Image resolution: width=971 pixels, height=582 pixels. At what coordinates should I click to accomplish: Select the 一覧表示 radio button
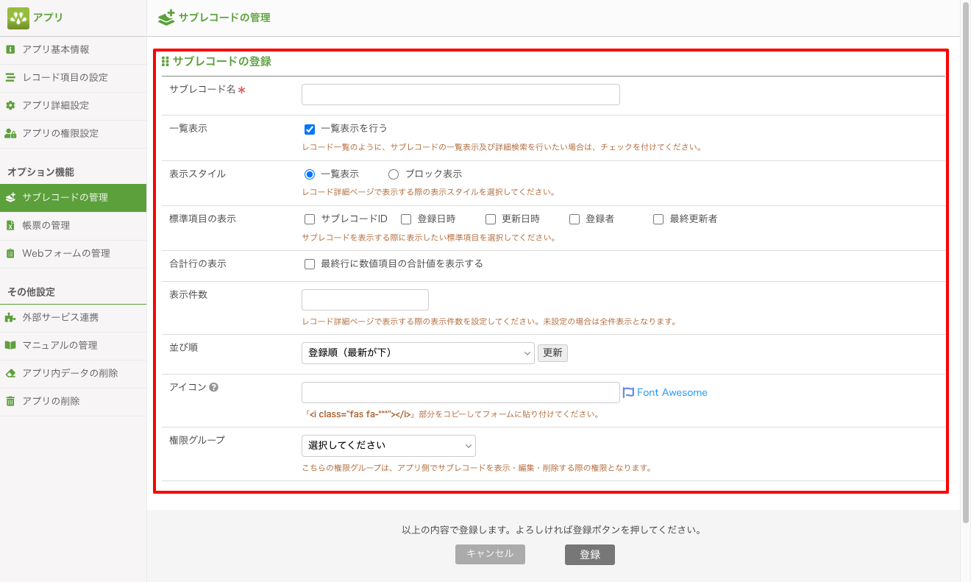tap(310, 174)
